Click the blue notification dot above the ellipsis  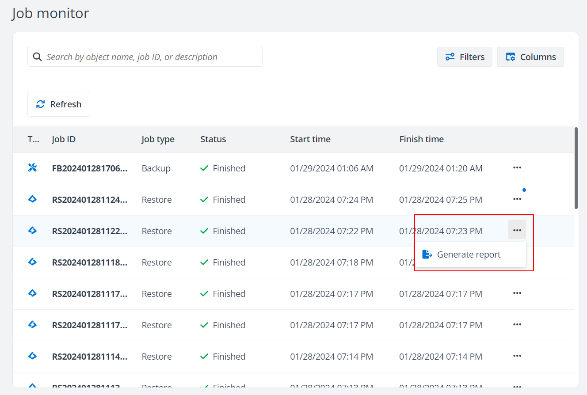524,190
